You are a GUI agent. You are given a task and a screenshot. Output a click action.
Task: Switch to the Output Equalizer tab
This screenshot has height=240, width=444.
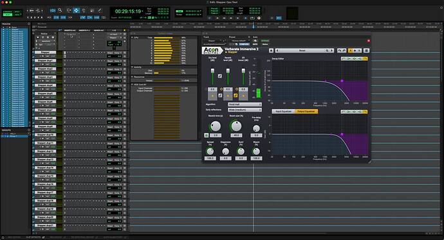(x=306, y=112)
